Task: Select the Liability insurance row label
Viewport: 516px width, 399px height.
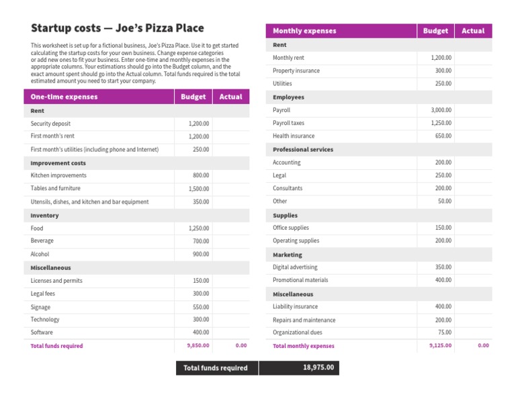Action: coord(296,307)
